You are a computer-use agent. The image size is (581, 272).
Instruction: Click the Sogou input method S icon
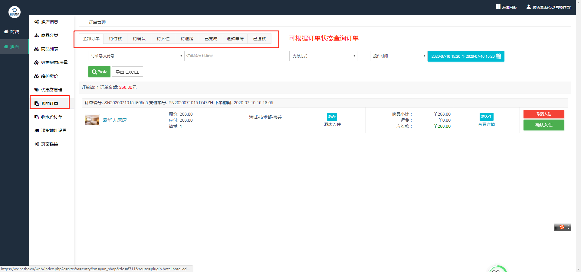pos(562,227)
